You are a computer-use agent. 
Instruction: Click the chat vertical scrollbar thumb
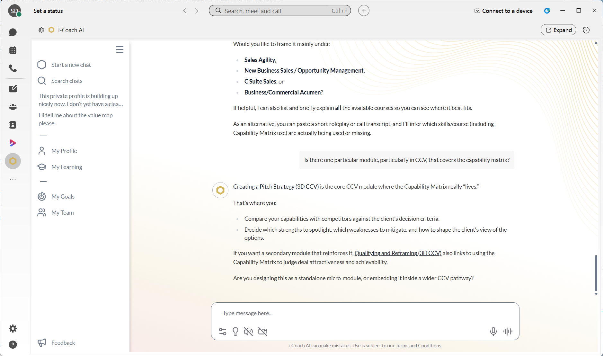[596, 273]
